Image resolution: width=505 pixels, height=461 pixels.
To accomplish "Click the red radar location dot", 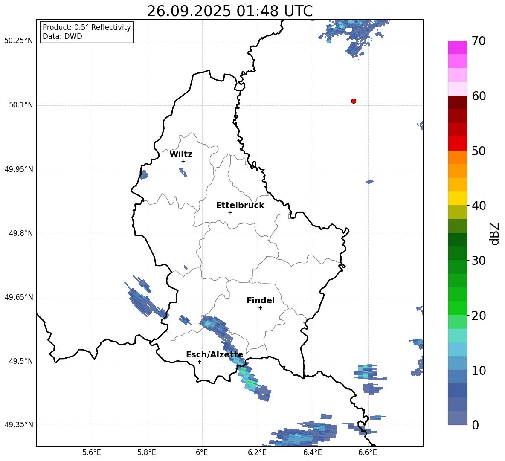I will [353, 101].
